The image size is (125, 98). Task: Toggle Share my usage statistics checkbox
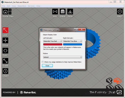click(43, 62)
